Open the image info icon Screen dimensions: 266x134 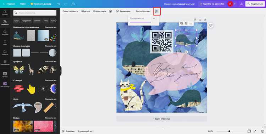coord(110,11)
